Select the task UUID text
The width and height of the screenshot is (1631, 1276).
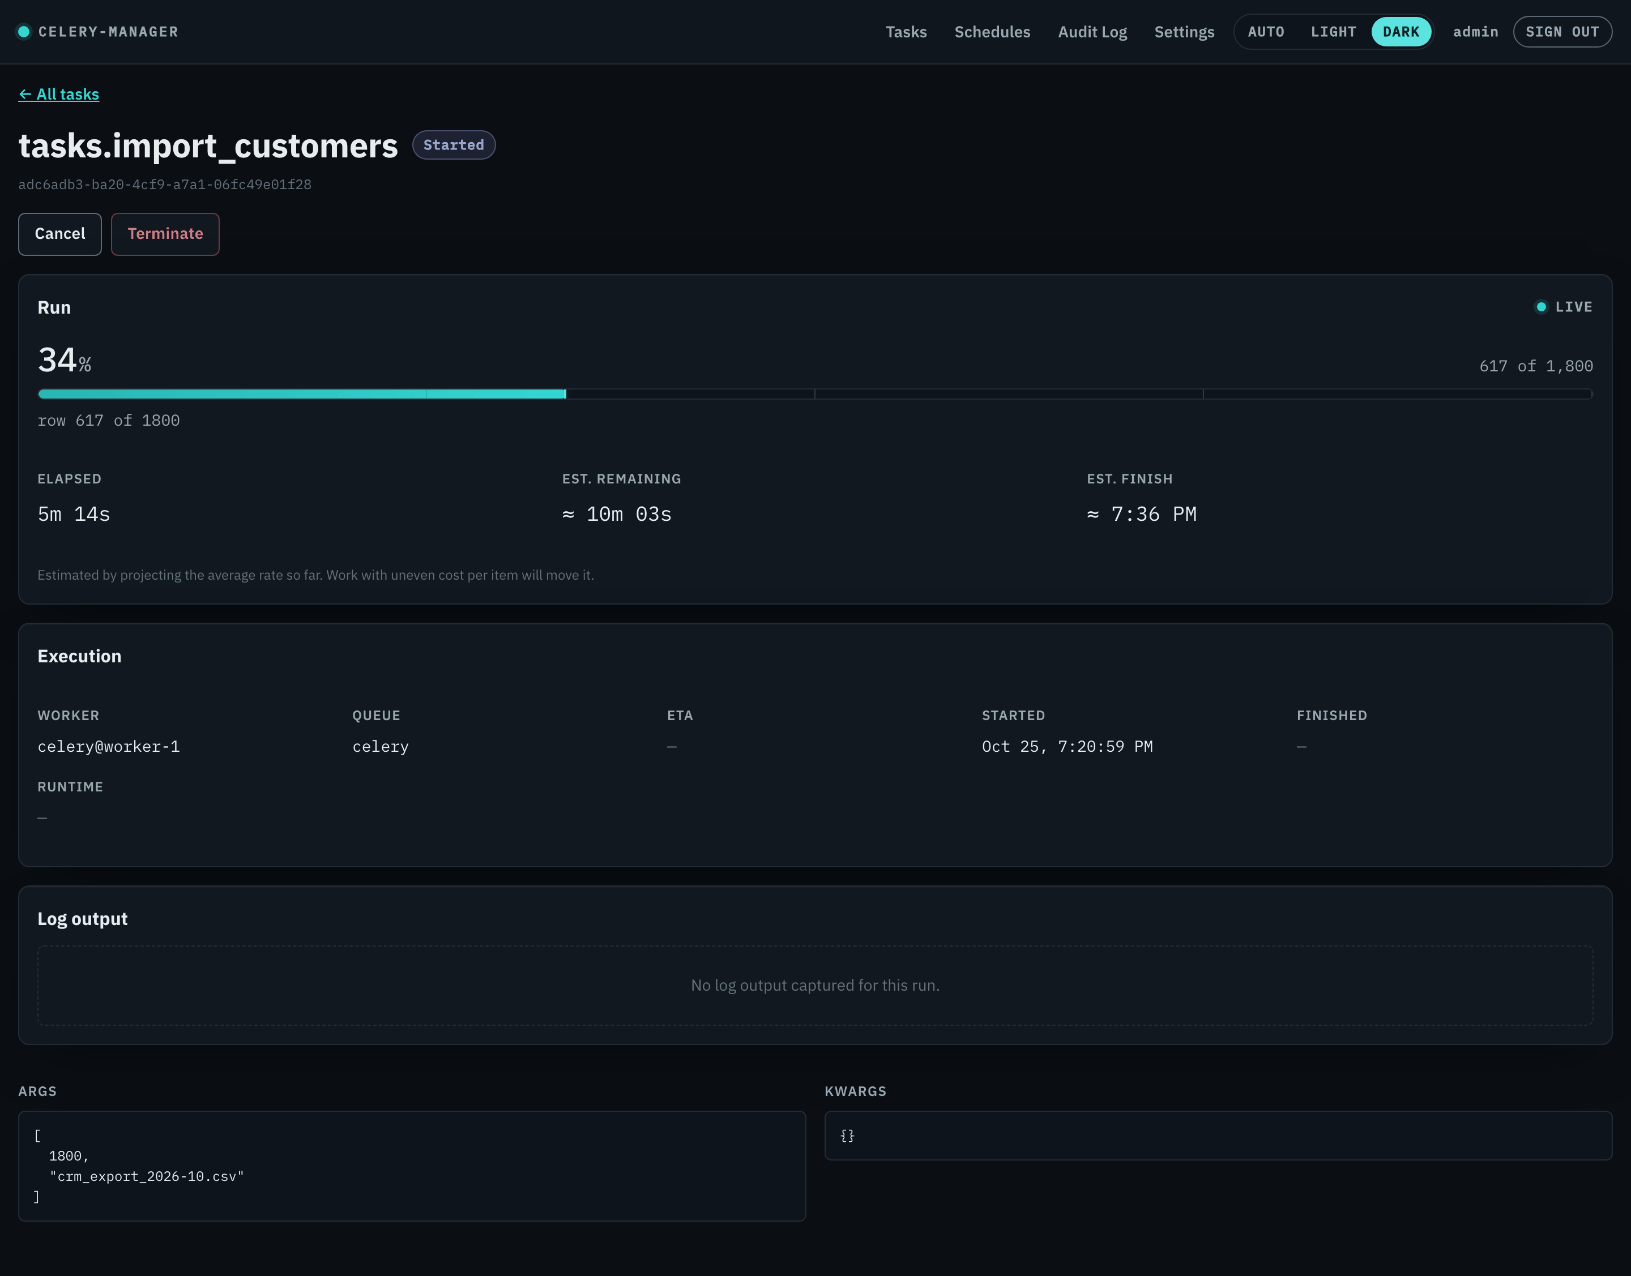(164, 185)
